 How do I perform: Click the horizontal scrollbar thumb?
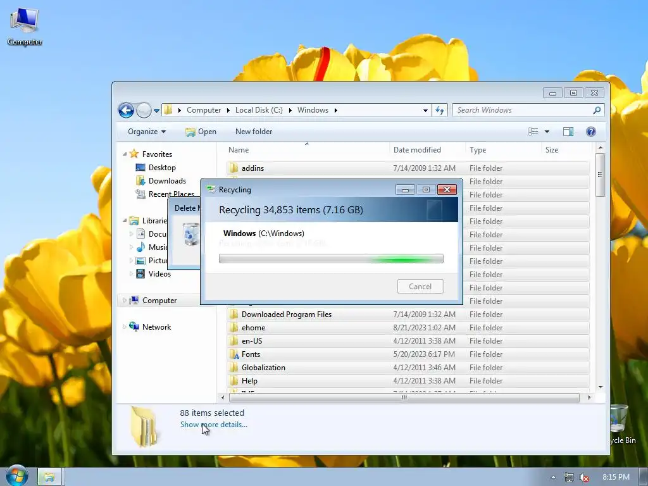coord(404,397)
